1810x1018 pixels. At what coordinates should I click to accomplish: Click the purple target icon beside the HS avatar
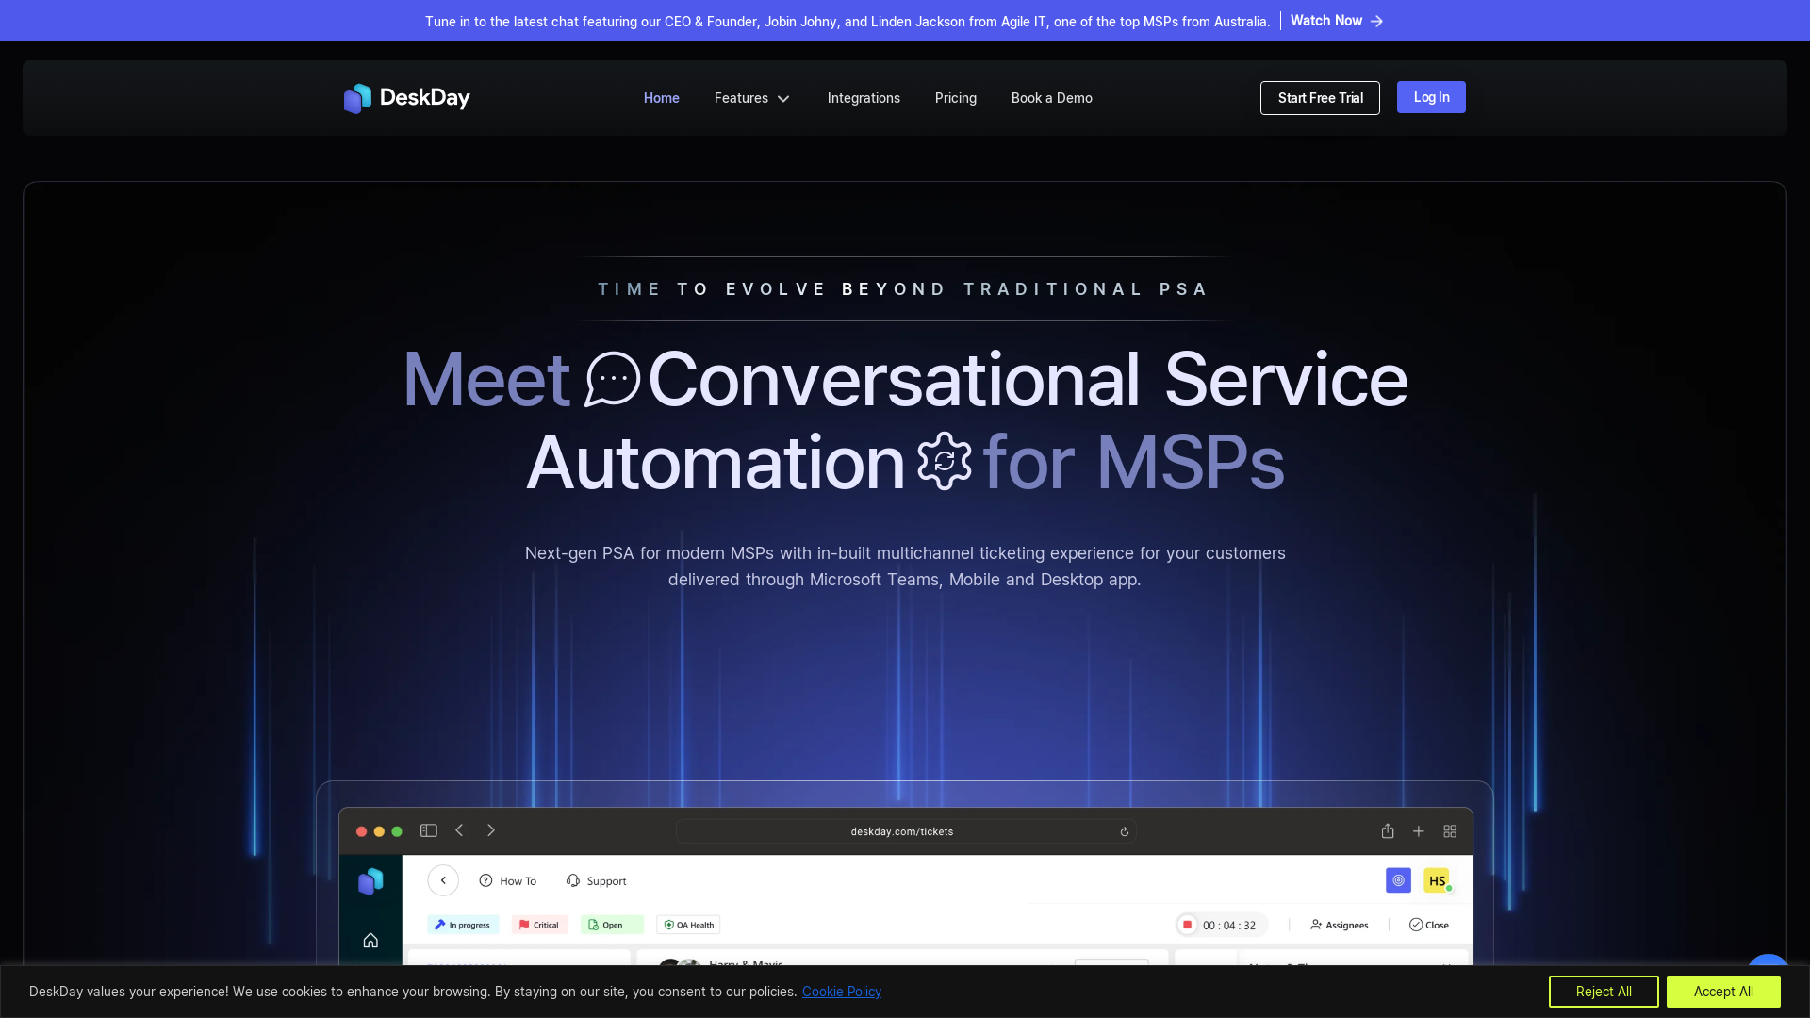click(x=1398, y=880)
